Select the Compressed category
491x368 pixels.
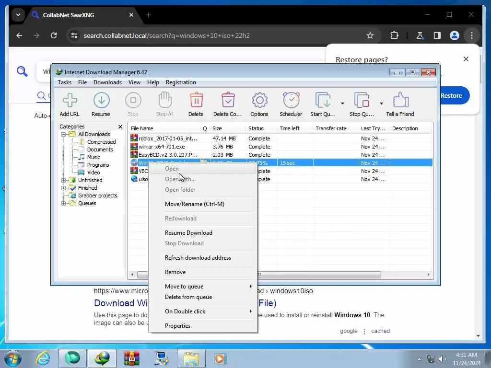(101, 142)
